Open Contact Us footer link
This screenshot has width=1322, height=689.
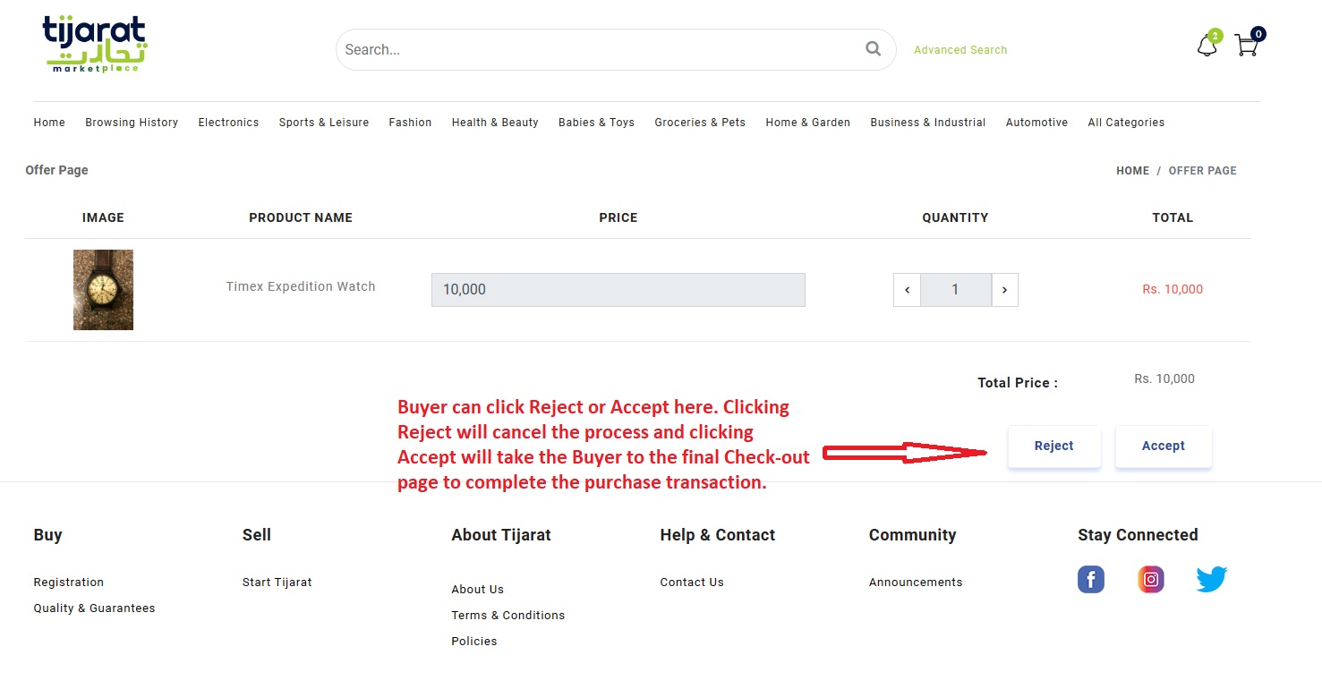tap(692, 583)
